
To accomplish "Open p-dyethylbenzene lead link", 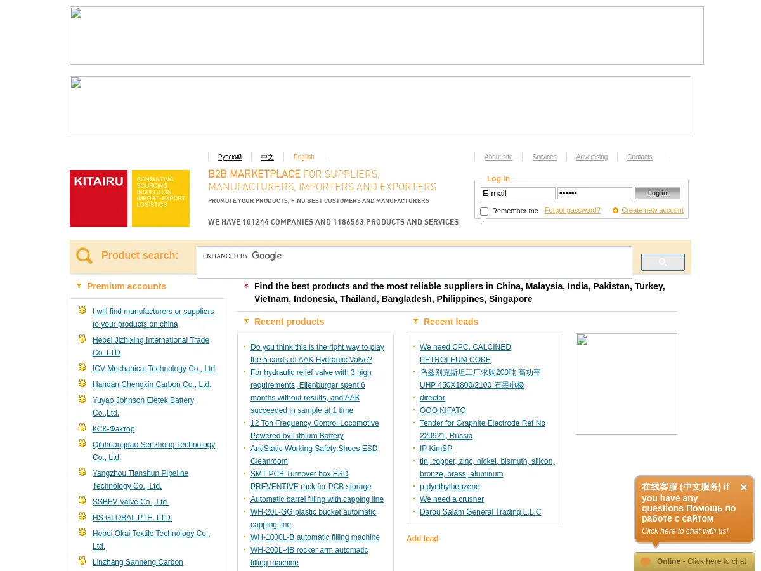I will 450,487.
